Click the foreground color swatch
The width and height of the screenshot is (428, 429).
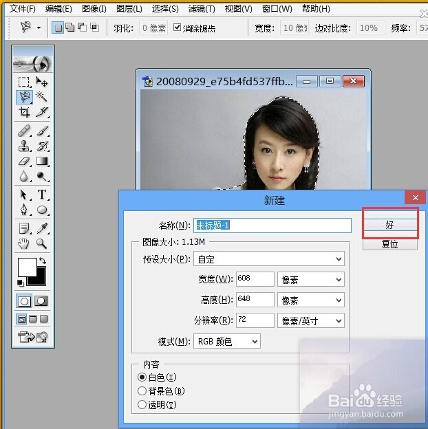(27, 267)
